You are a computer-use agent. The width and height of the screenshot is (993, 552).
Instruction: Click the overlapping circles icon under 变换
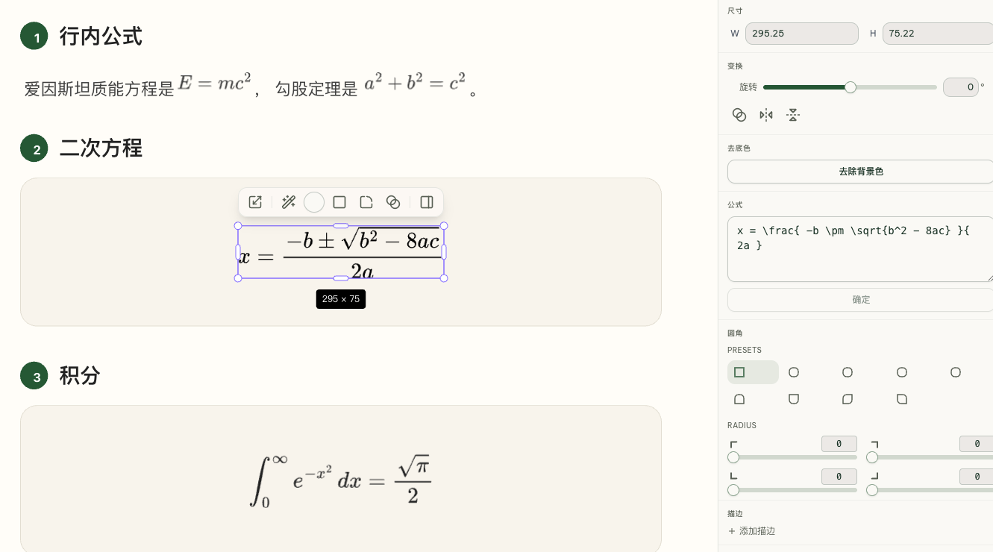click(739, 115)
